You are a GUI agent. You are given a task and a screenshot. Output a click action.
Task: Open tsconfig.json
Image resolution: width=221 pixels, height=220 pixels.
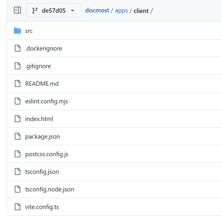coord(42,172)
